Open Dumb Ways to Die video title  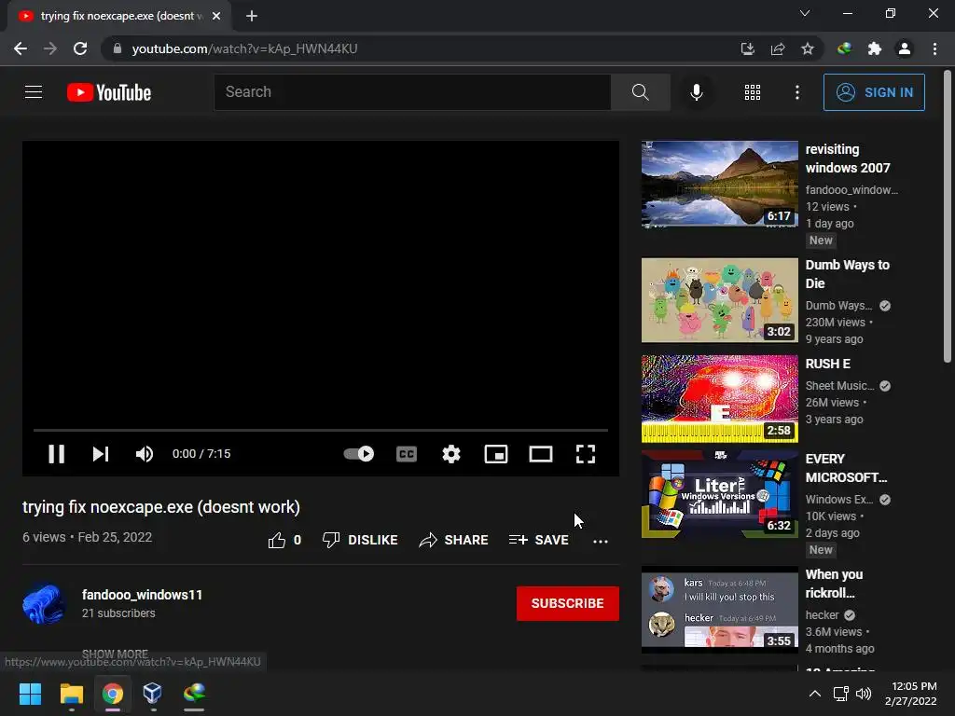847,274
